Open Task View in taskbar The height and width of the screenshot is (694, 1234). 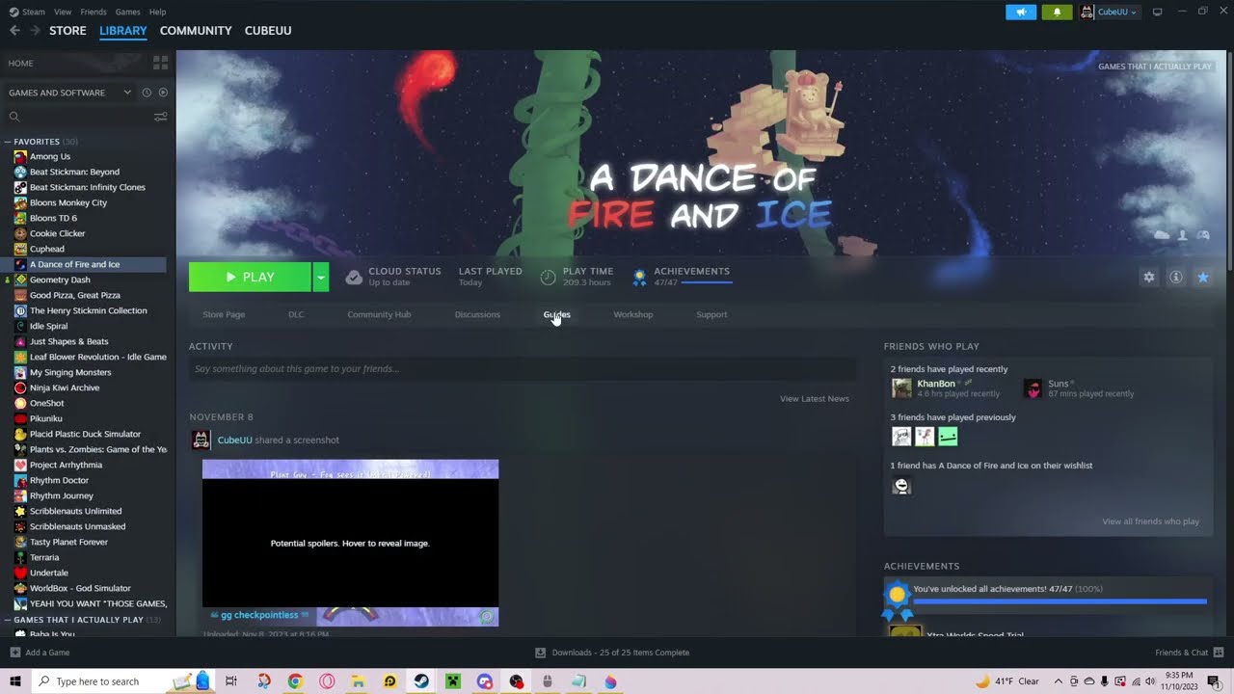pos(231,681)
